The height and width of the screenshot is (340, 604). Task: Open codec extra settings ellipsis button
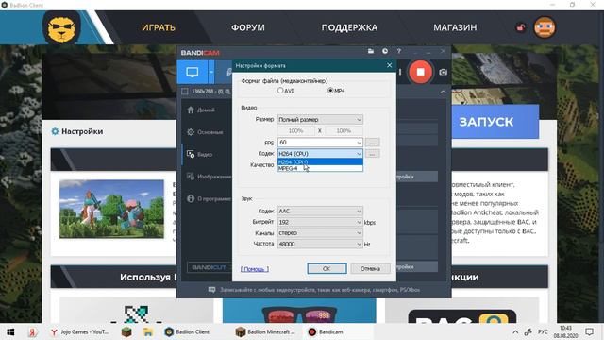pyautogui.click(x=372, y=154)
